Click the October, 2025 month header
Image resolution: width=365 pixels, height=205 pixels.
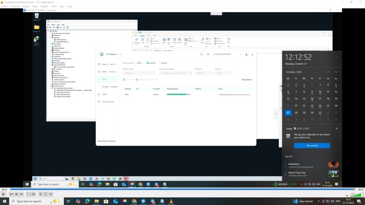294,72
